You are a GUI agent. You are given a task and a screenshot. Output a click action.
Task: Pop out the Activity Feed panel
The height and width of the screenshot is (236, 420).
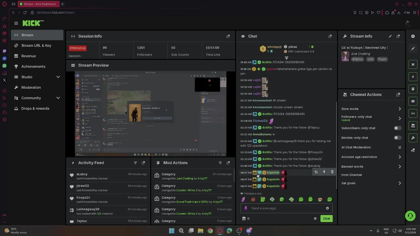(143, 163)
